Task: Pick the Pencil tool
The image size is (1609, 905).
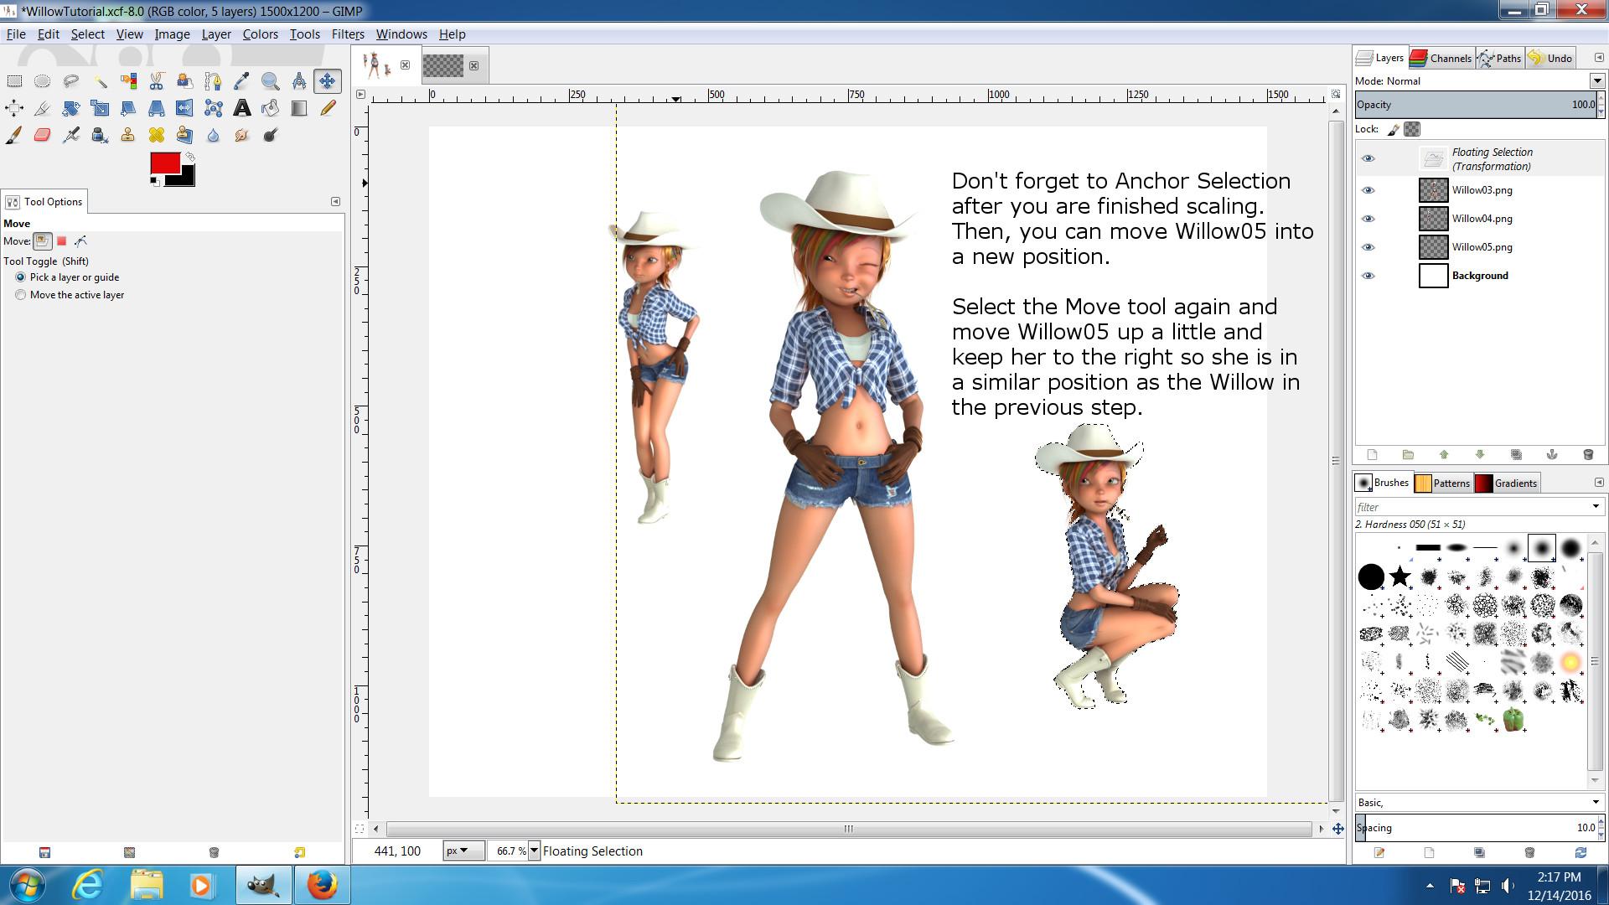Action: tap(328, 108)
